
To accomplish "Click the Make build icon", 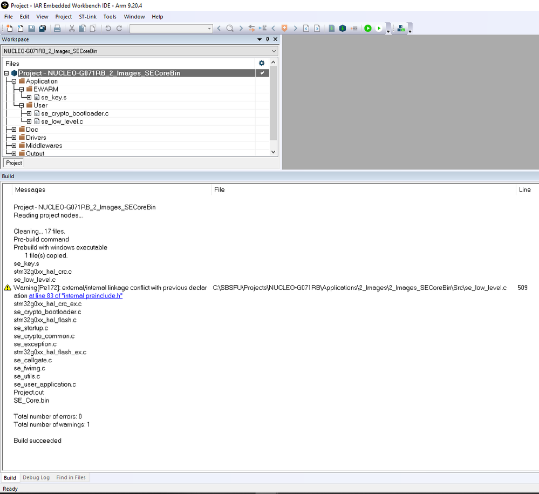I will [x=343, y=28].
